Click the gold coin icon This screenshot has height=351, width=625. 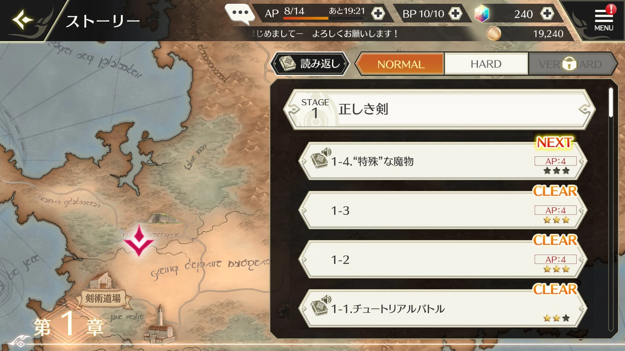click(493, 34)
